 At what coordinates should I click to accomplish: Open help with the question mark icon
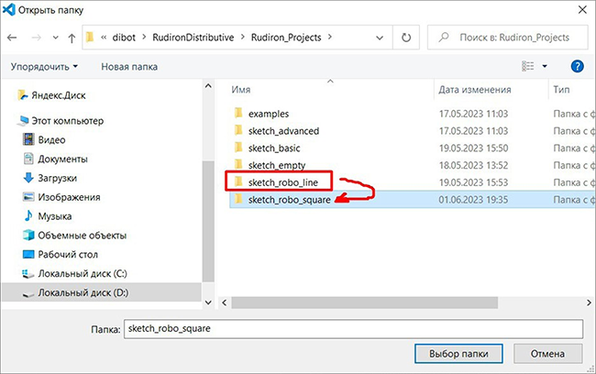pos(577,66)
